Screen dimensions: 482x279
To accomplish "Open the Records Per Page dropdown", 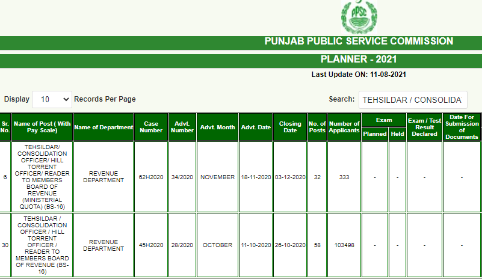I will (x=52, y=99).
